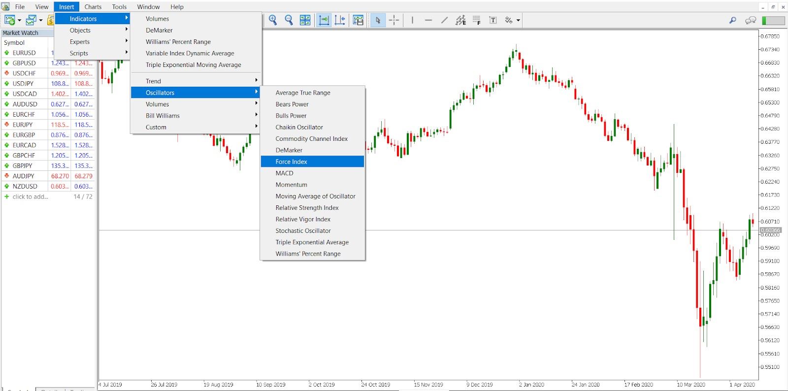Activate the cursor arrow mode
The height and width of the screenshot is (391, 788).
tap(378, 20)
